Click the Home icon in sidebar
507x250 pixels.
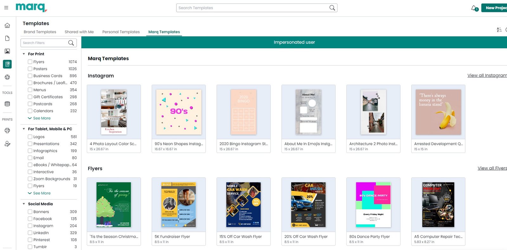tap(7, 26)
